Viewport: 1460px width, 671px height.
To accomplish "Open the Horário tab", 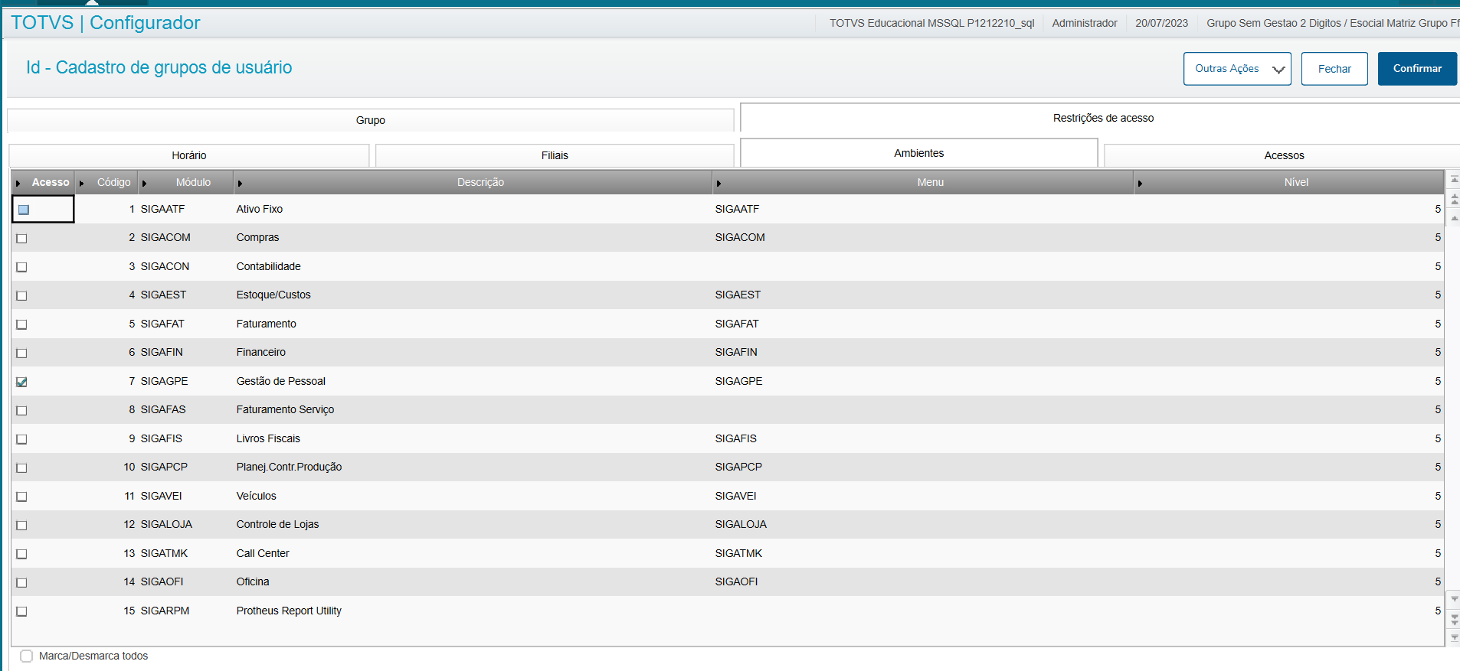I will pyautogui.click(x=189, y=155).
